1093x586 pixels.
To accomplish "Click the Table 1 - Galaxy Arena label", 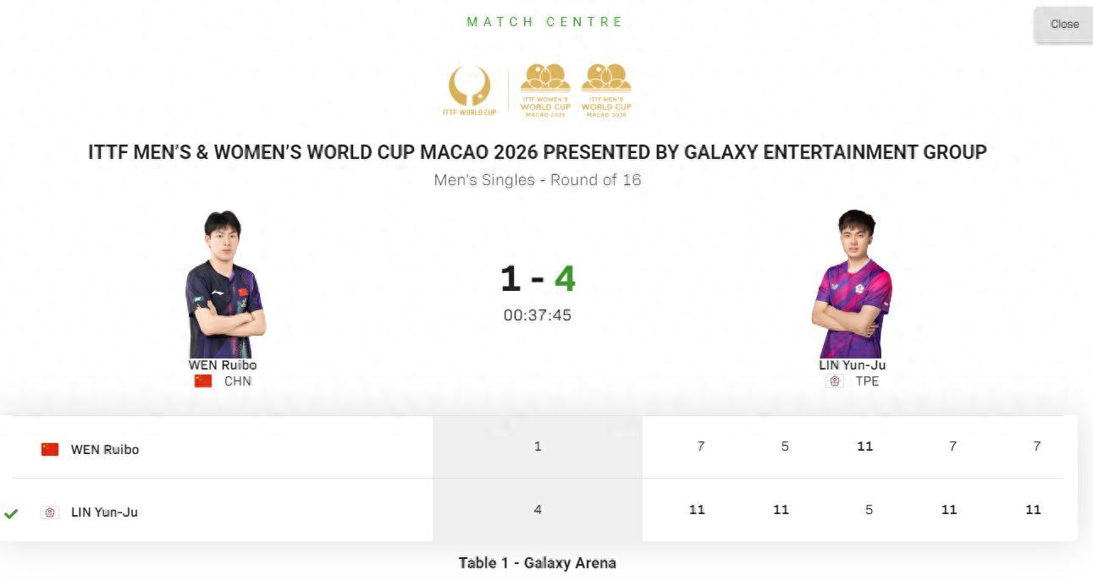I will pyautogui.click(x=538, y=562).
